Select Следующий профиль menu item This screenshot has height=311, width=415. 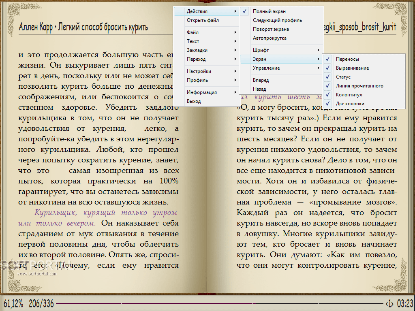281,20
